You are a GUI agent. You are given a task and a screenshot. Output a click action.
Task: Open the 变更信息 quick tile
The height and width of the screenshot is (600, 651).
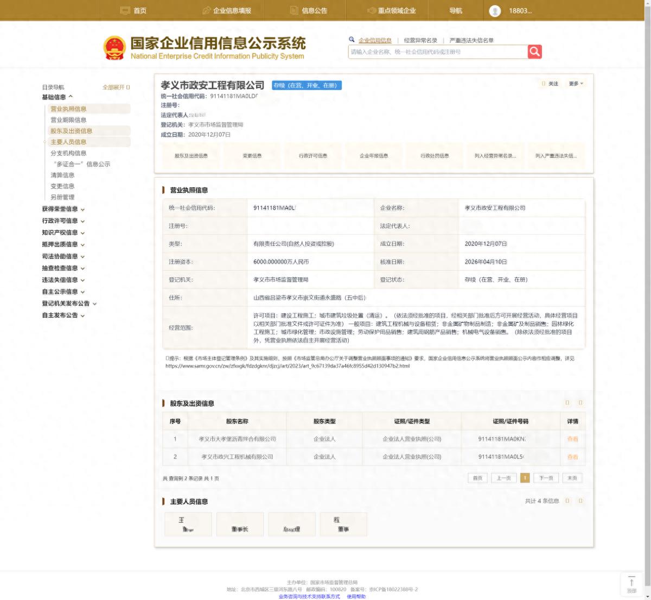(x=252, y=156)
